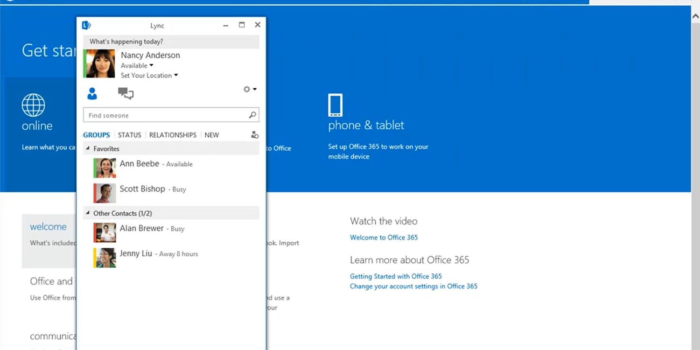Click Alan Brewer's contact photo
Viewport: 700px width, 350px height.
tap(105, 232)
